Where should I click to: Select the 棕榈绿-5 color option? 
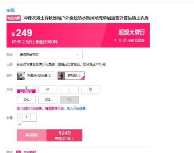[71, 76]
